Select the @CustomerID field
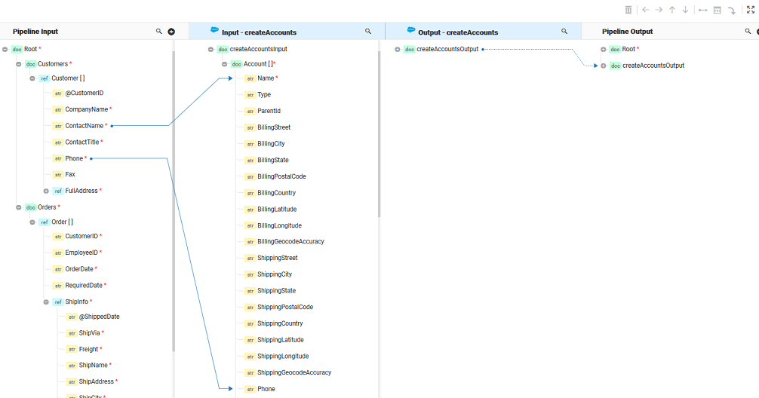This screenshot has height=398, width=759. (x=85, y=93)
